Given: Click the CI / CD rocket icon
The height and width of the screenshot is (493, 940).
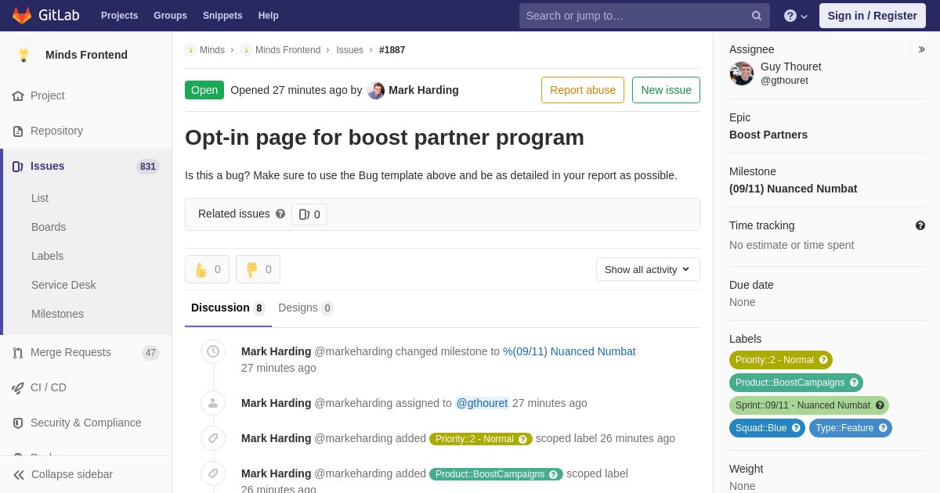Looking at the screenshot, I should [x=18, y=387].
